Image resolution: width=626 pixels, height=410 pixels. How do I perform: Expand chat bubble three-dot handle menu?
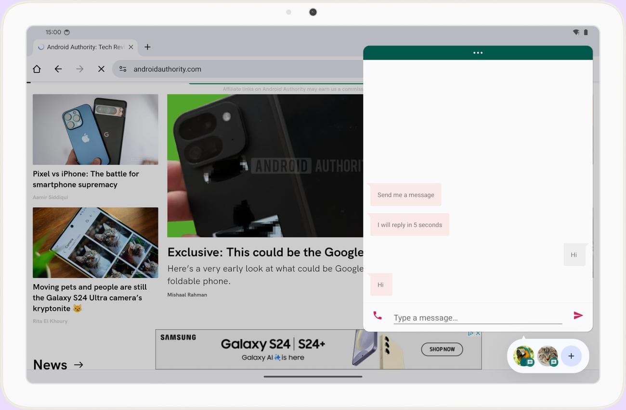click(x=478, y=53)
